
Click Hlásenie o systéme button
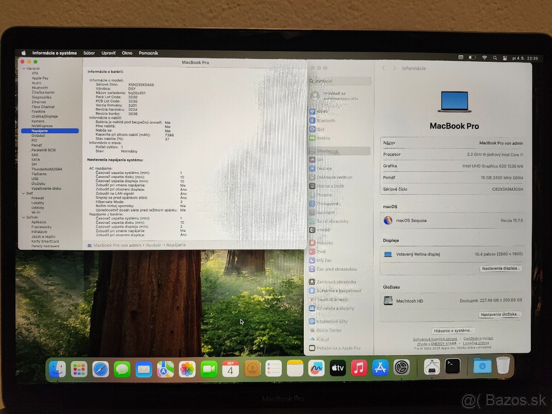pos(453,330)
